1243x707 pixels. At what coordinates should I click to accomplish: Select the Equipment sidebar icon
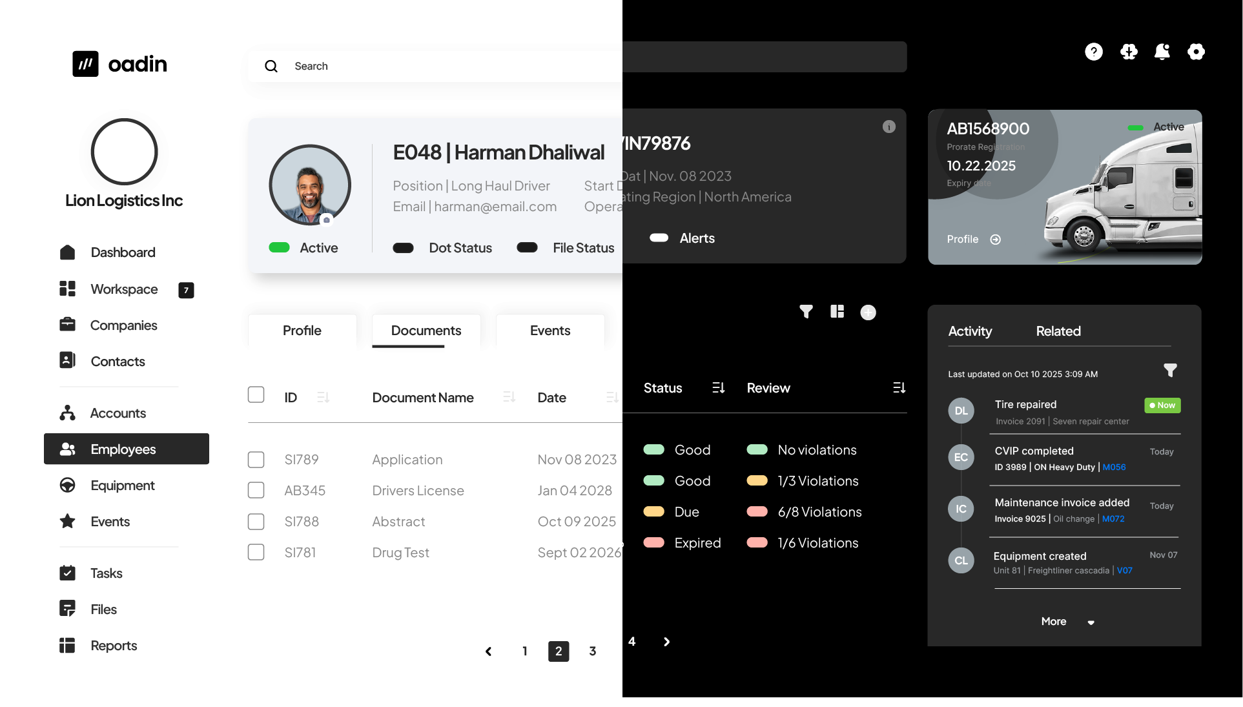[x=68, y=485]
